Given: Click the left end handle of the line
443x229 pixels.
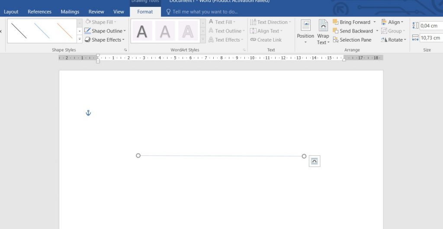Looking at the screenshot, I should [x=138, y=155].
